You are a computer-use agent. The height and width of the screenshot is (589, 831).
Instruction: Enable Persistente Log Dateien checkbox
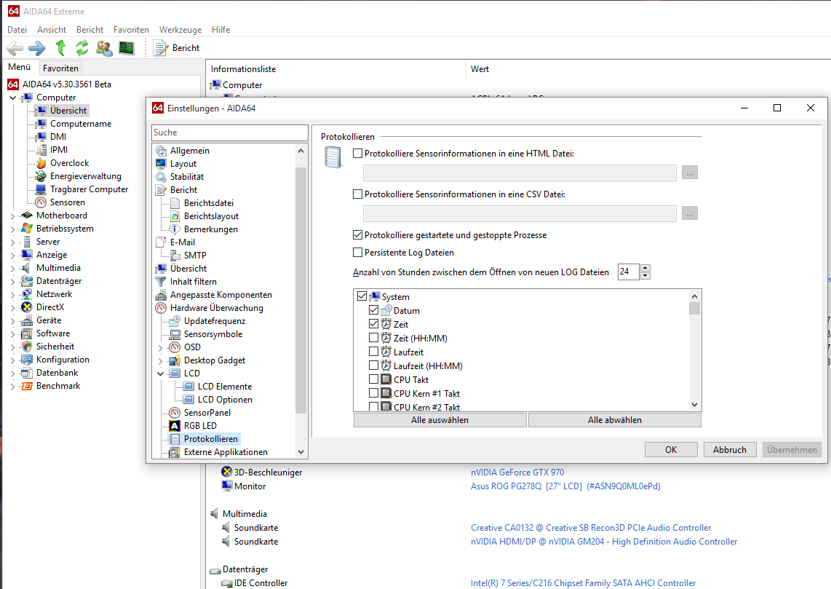358,253
